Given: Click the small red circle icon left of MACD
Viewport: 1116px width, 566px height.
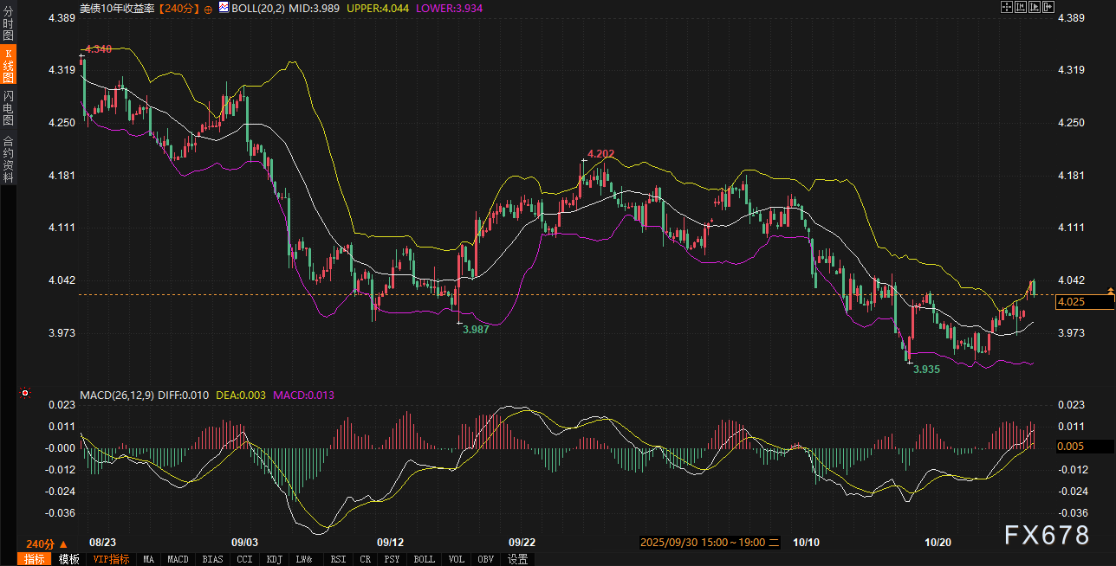Looking at the screenshot, I should [25, 393].
